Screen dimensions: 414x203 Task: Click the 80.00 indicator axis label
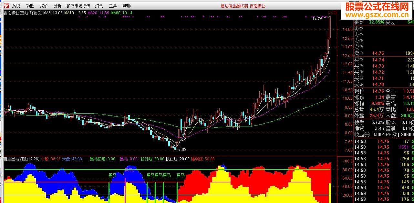tap(347, 170)
